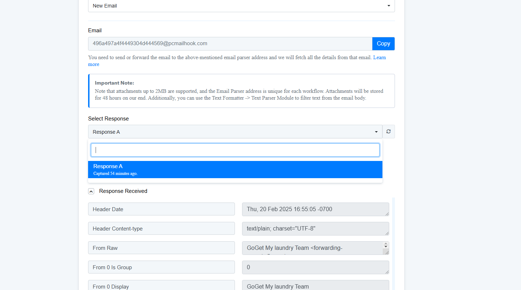
Task: Click the GoGet My laundry Team display value
Action: pyautogui.click(x=315, y=285)
